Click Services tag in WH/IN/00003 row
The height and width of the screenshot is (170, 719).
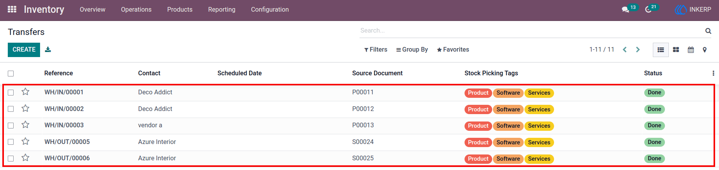click(x=539, y=126)
